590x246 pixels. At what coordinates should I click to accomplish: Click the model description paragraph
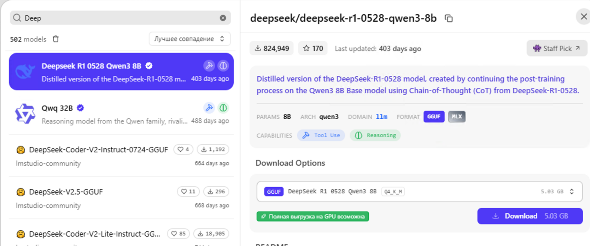pyautogui.click(x=418, y=85)
